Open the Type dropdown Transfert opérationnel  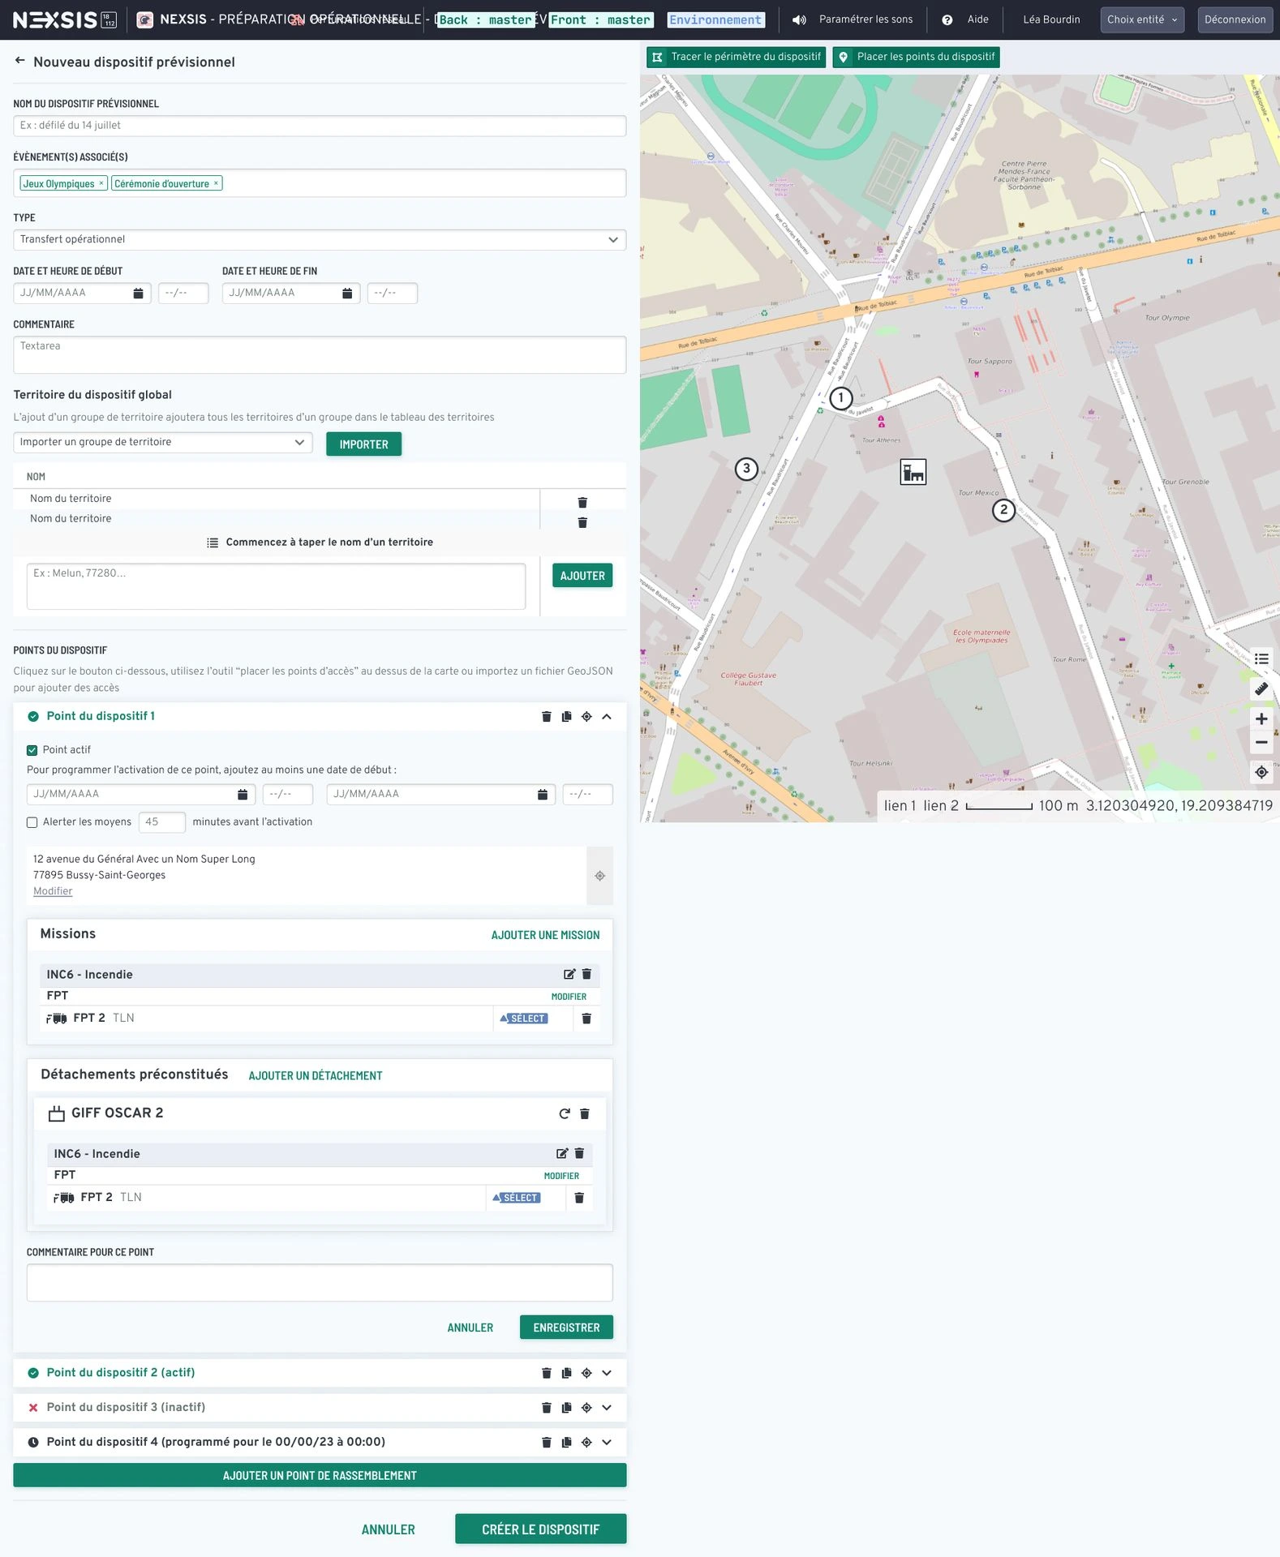pos(320,239)
